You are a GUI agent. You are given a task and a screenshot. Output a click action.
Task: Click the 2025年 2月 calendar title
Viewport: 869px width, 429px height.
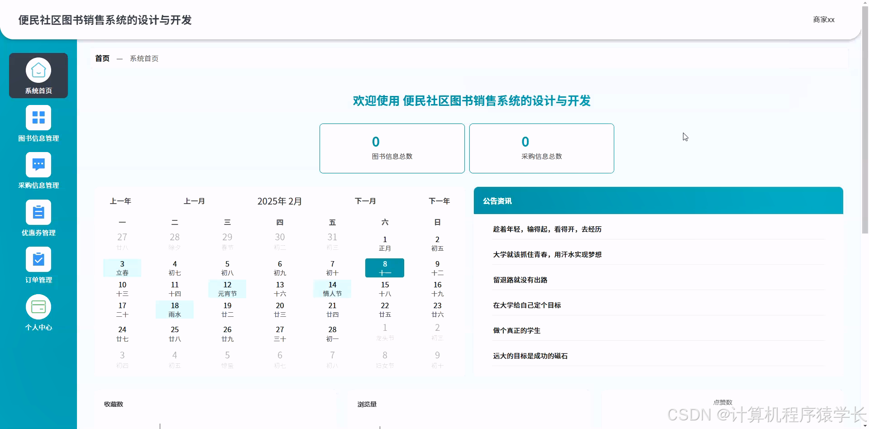(280, 201)
